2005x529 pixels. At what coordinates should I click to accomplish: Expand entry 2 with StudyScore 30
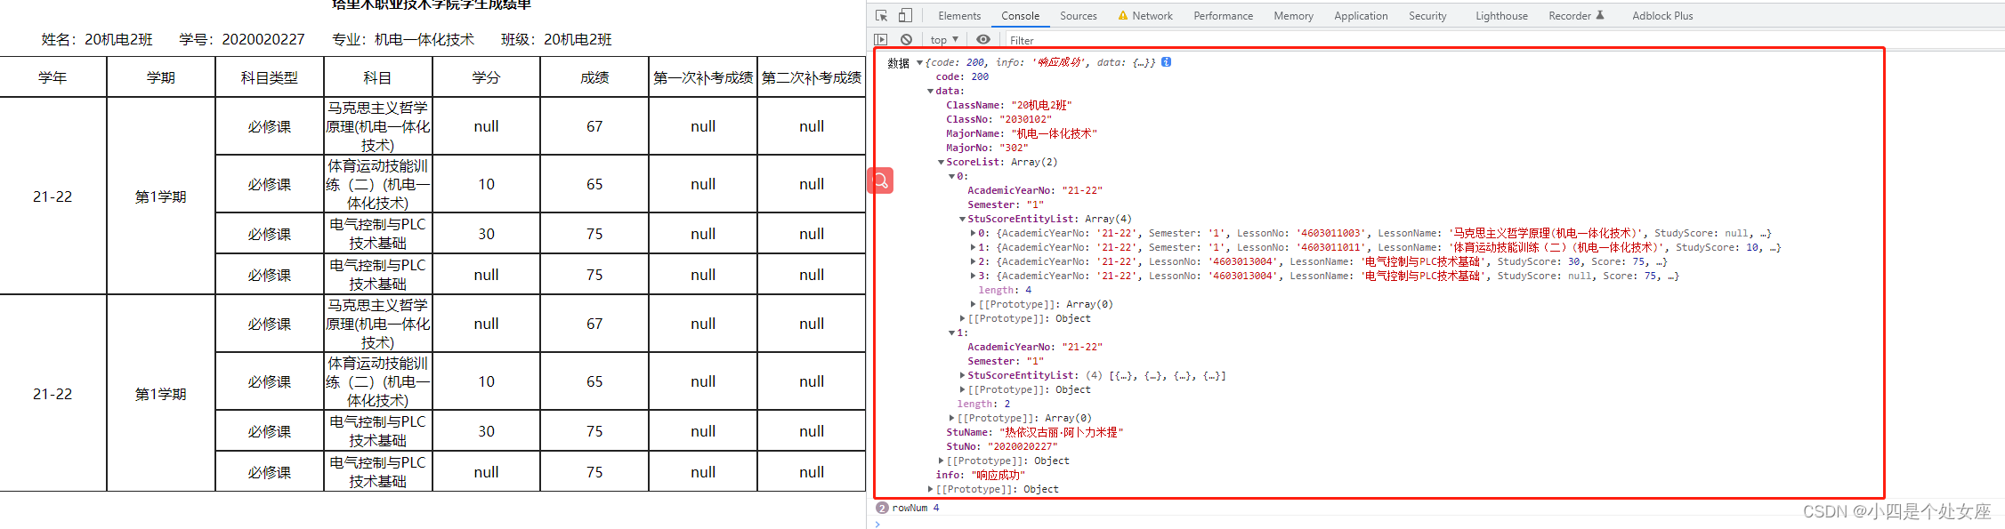pos(973,261)
